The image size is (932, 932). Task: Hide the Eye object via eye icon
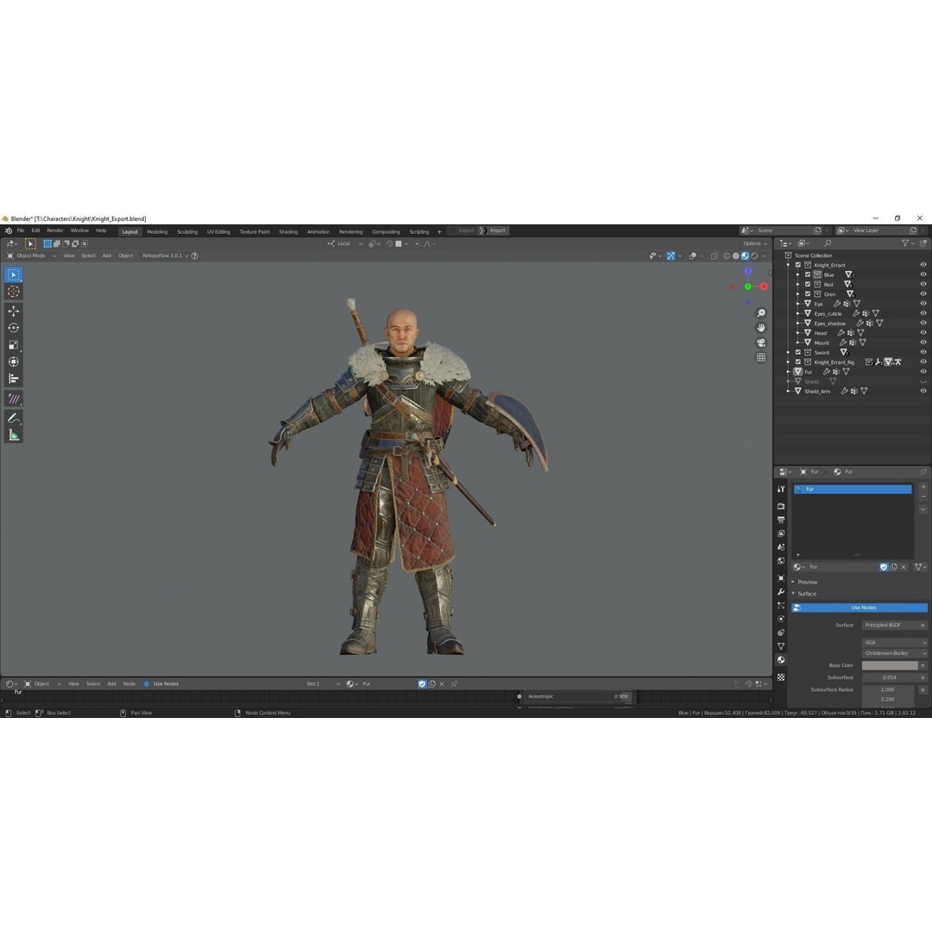[923, 304]
